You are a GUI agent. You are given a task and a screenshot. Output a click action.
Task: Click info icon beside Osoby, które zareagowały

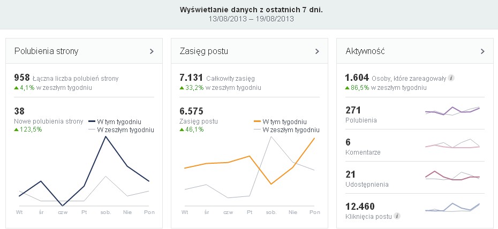pos(451,78)
